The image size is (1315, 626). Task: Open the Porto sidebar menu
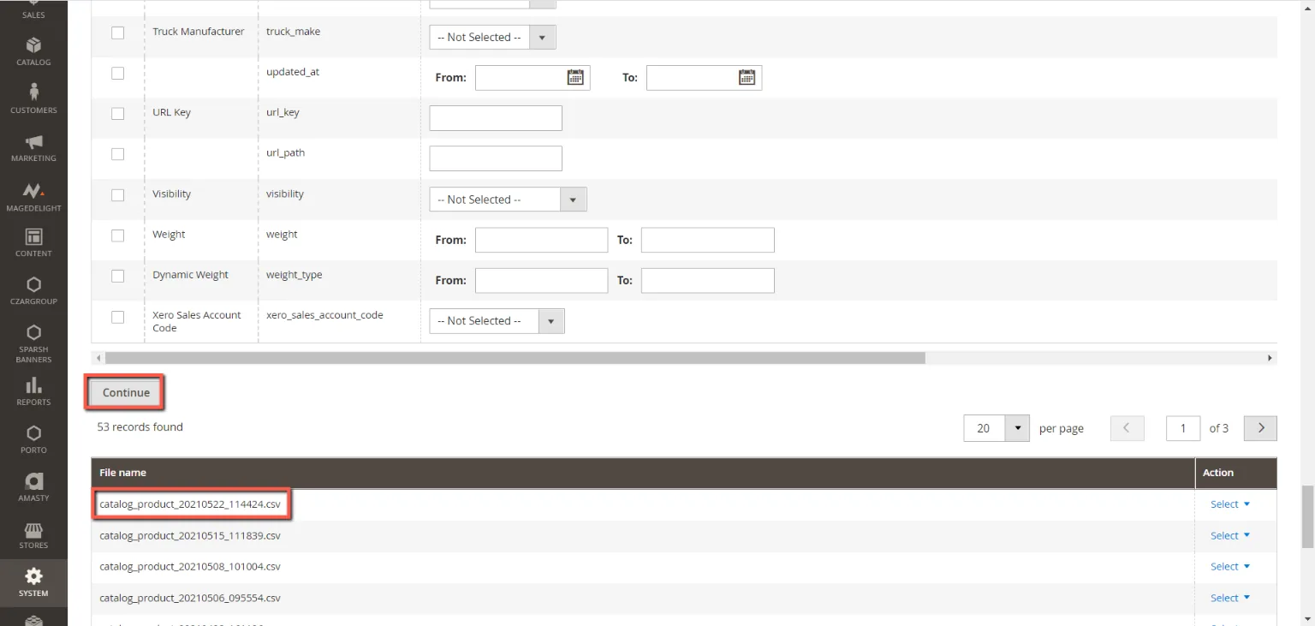[33, 440]
